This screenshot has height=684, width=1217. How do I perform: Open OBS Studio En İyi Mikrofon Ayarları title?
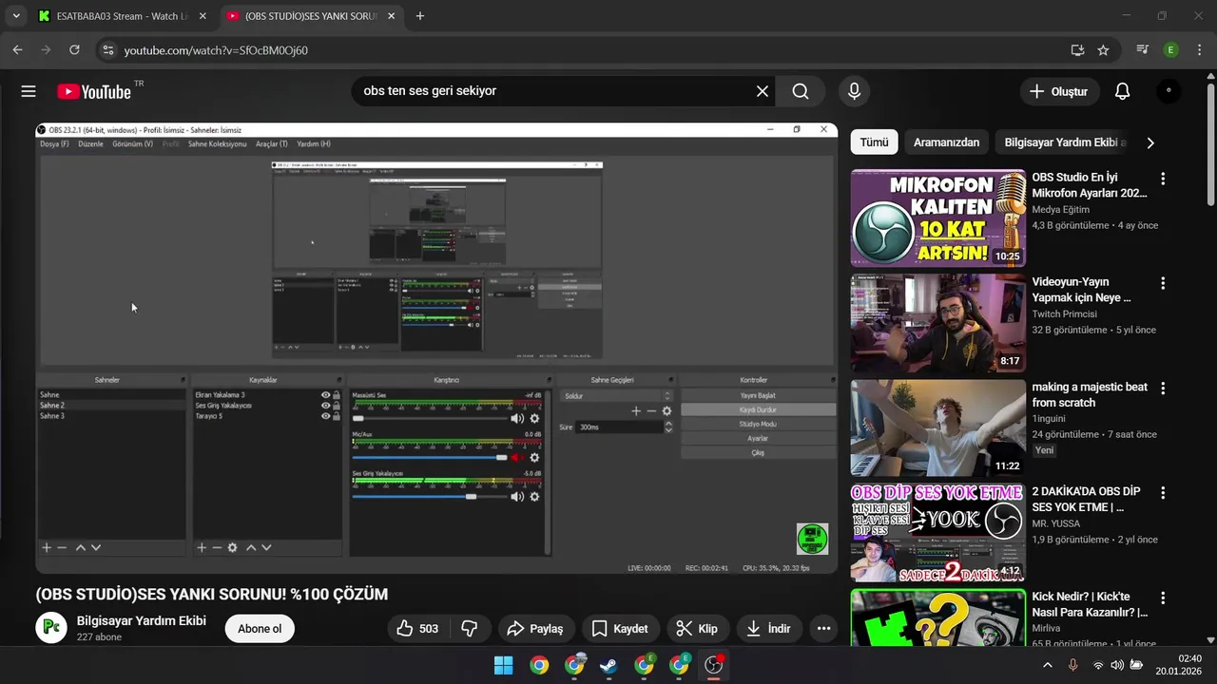coord(1090,185)
